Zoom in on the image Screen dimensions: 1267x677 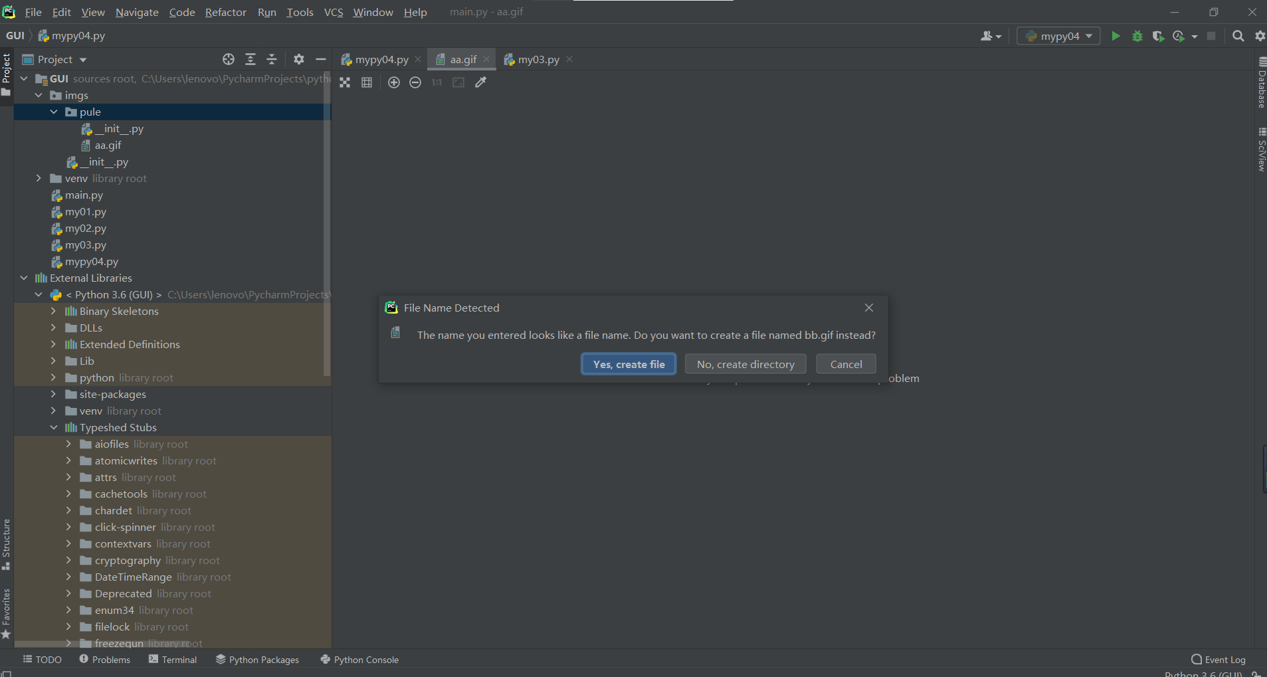[x=394, y=82]
